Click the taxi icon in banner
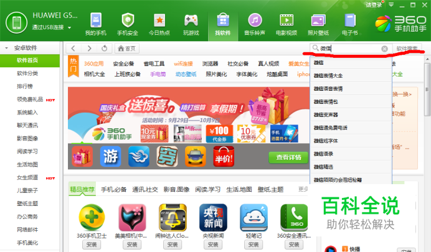Image resolution: width=431 pixels, height=252 pixels. [x=196, y=156]
